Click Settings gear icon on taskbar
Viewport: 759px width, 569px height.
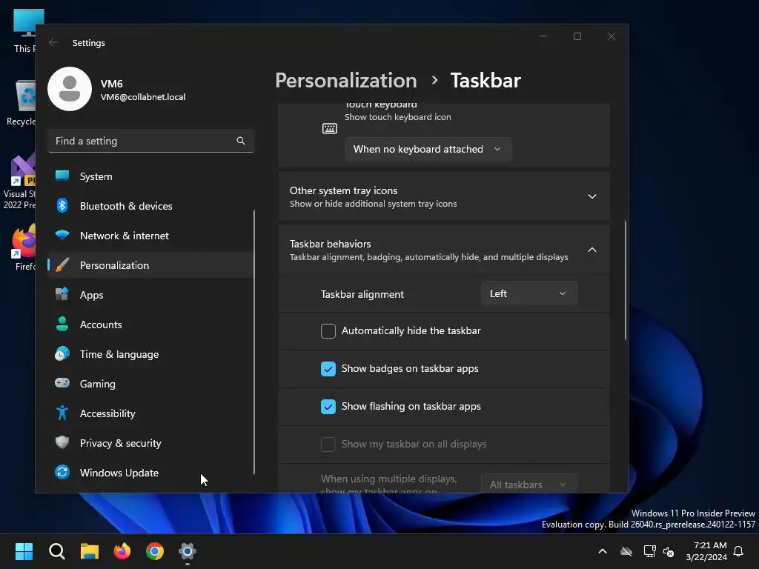[x=188, y=551]
